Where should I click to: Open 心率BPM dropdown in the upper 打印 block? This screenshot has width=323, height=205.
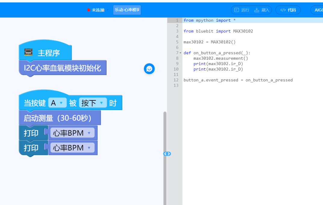click(72, 133)
